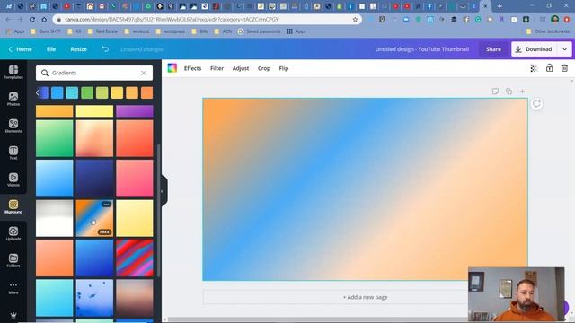The width and height of the screenshot is (575, 323).
Task: Open the Resize menu
Action: [78, 49]
